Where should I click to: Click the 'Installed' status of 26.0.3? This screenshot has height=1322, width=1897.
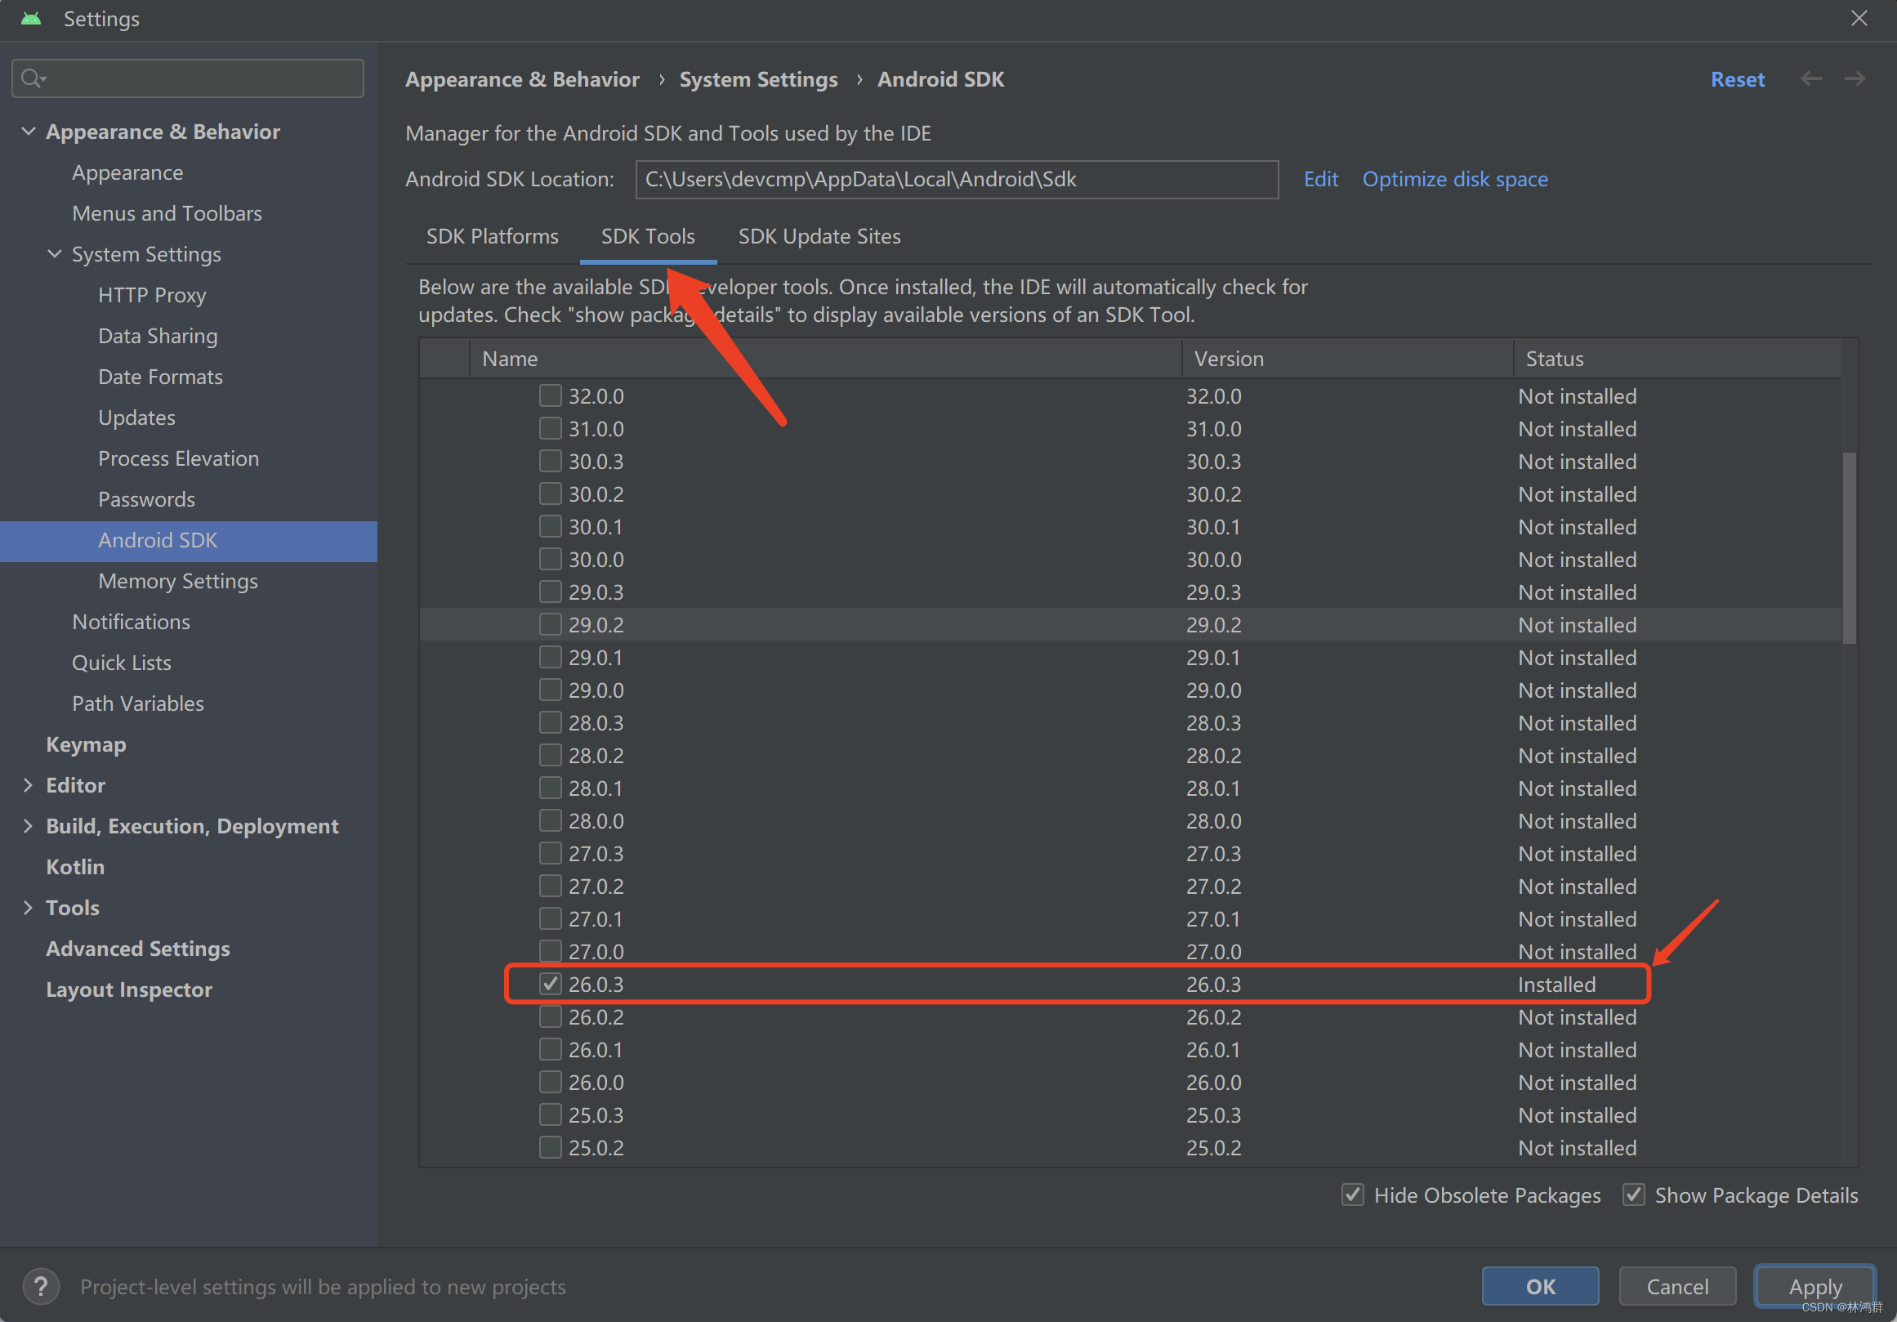(x=1556, y=985)
